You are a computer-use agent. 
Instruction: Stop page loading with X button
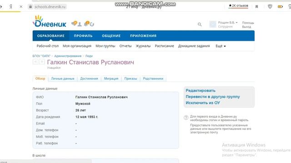[21, 7]
